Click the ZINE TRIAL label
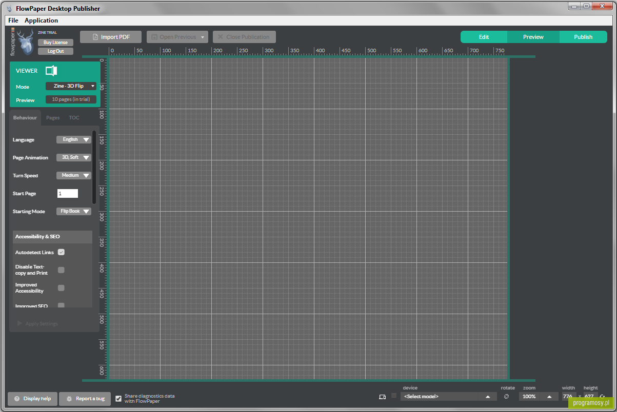The height and width of the screenshot is (412, 617). [x=48, y=33]
